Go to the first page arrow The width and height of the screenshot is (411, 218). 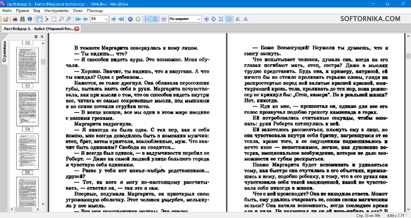(x=78, y=19)
